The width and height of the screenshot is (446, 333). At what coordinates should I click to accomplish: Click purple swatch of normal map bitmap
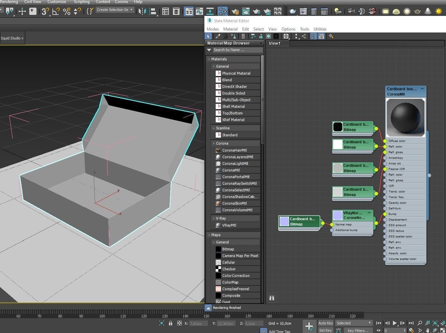pos(284,221)
